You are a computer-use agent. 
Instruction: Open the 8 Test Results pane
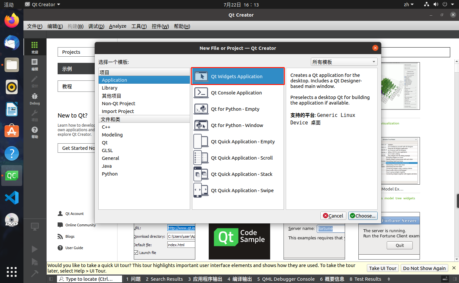(x=365, y=279)
